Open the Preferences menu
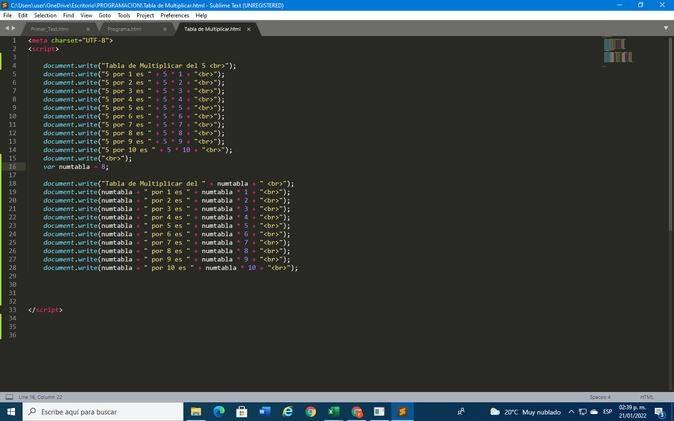The image size is (674, 421). [x=175, y=15]
